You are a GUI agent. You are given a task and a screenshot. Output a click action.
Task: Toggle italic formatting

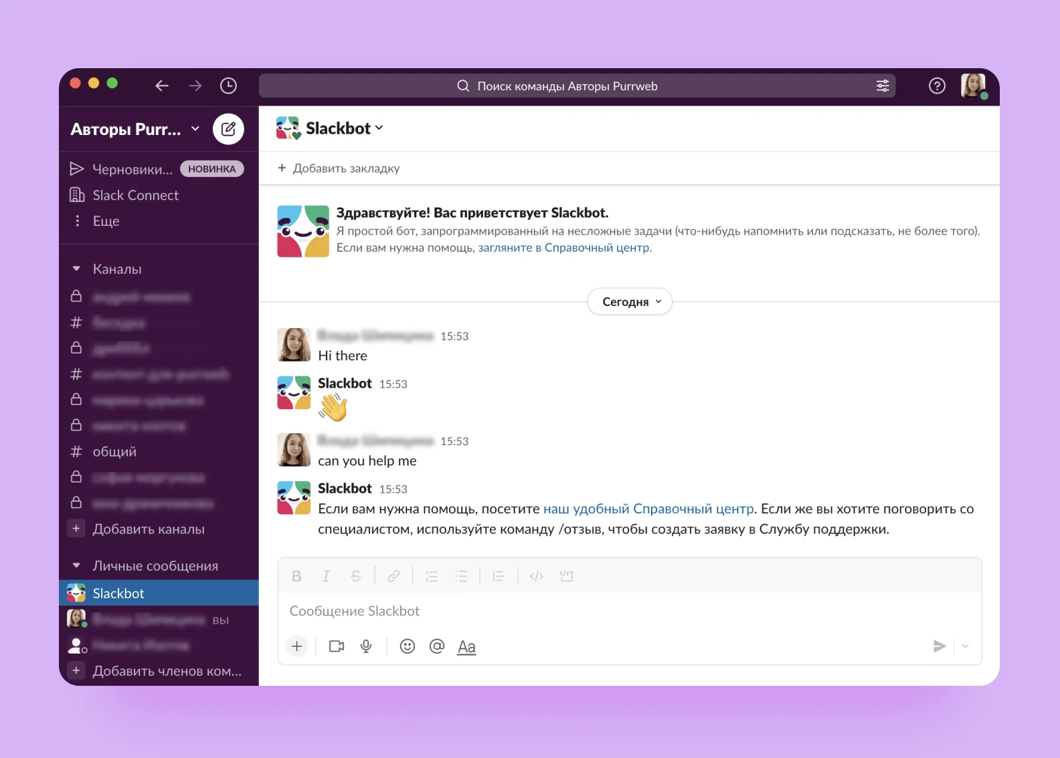click(x=326, y=576)
